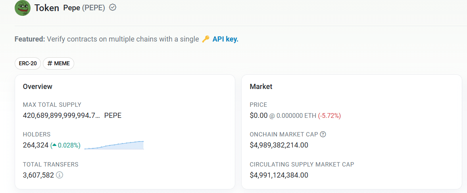Screen dimensions: 467x193
Task: Click the info icon beside Total Transfers
Action: click(60, 175)
